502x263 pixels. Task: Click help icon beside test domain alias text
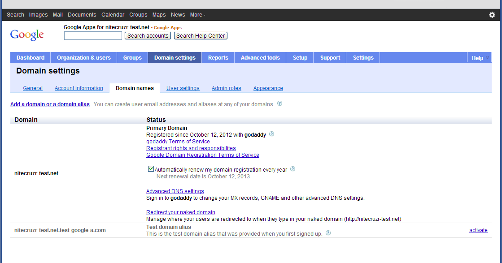click(328, 233)
